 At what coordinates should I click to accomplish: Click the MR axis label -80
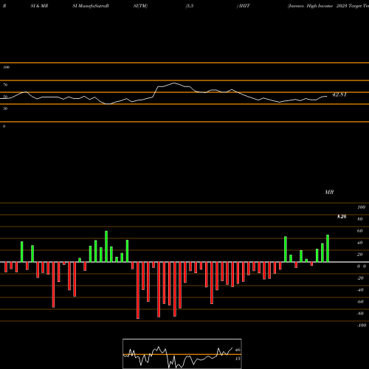pyautogui.click(x=360, y=314)
